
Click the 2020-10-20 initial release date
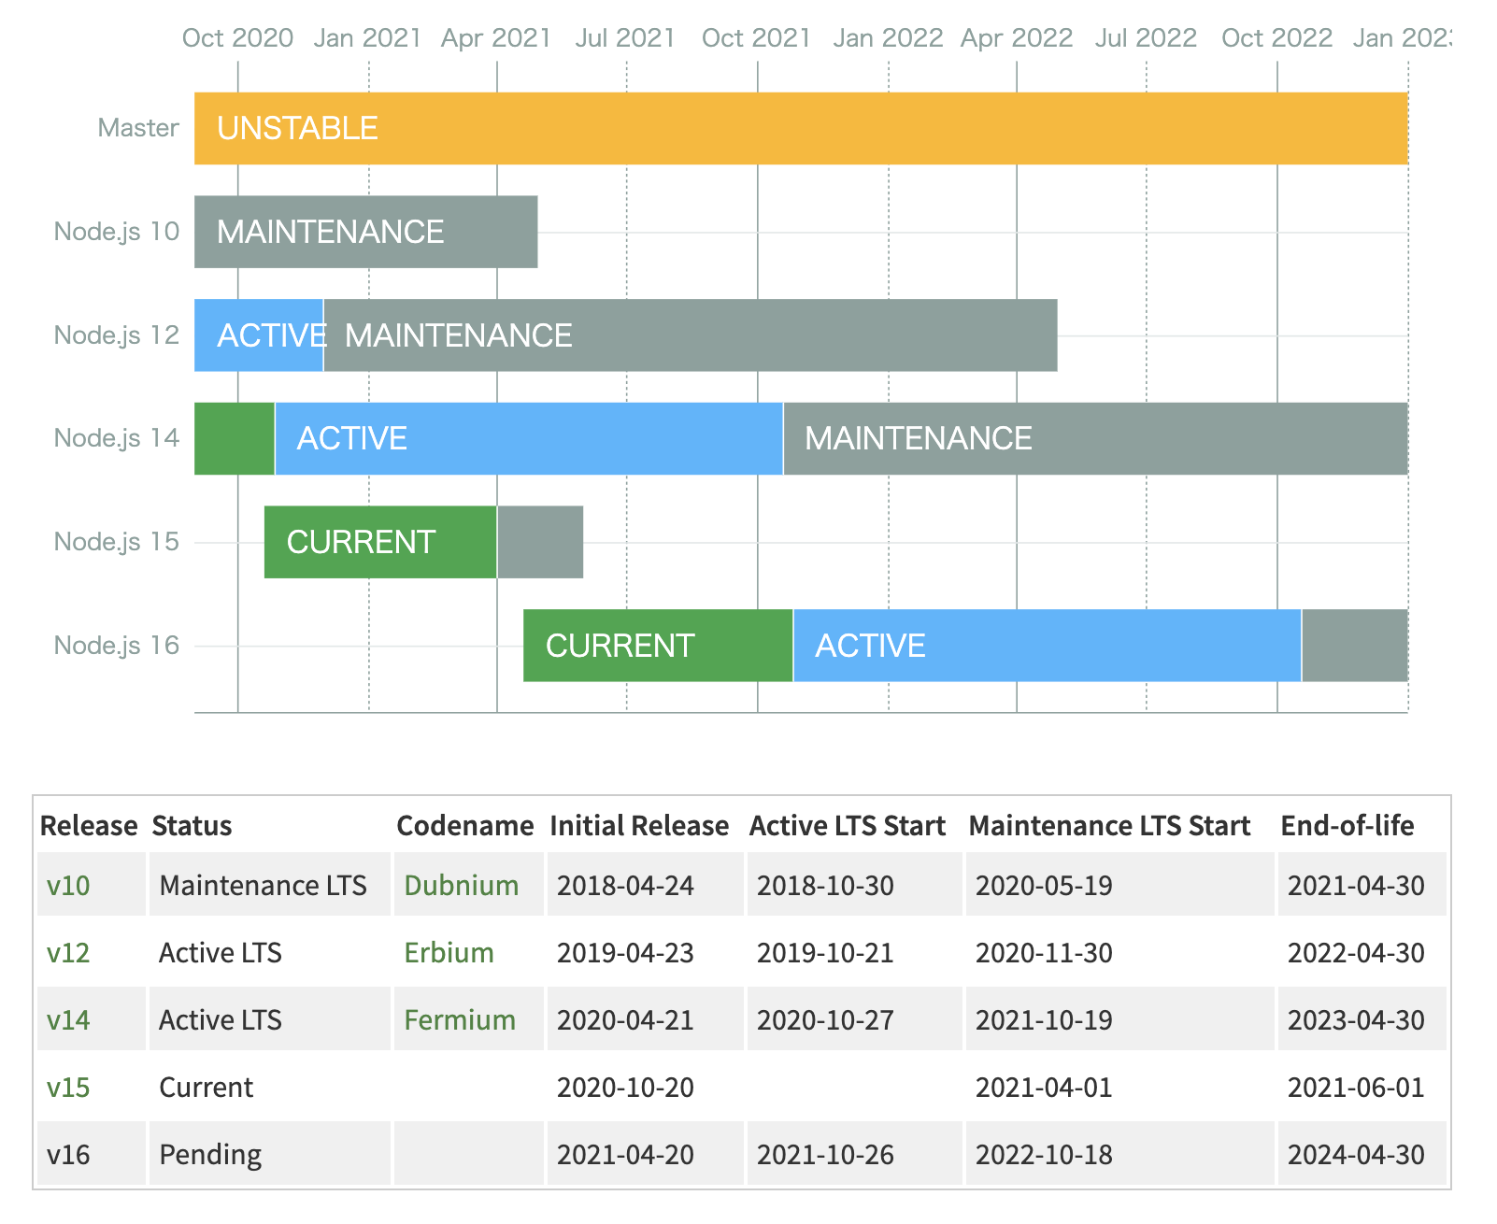(x=625, y=1087)
